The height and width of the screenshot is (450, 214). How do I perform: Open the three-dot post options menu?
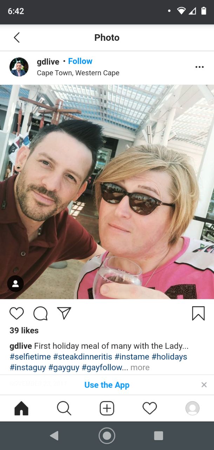click(x=199, y=67)
